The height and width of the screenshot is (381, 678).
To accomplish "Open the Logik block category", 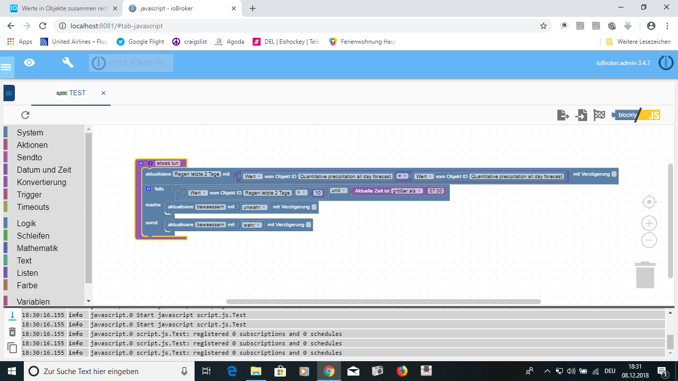I will pyautogui.click(x=26, y=223).
